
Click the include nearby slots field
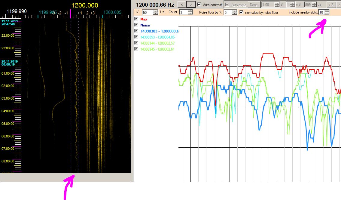(321, 12)
